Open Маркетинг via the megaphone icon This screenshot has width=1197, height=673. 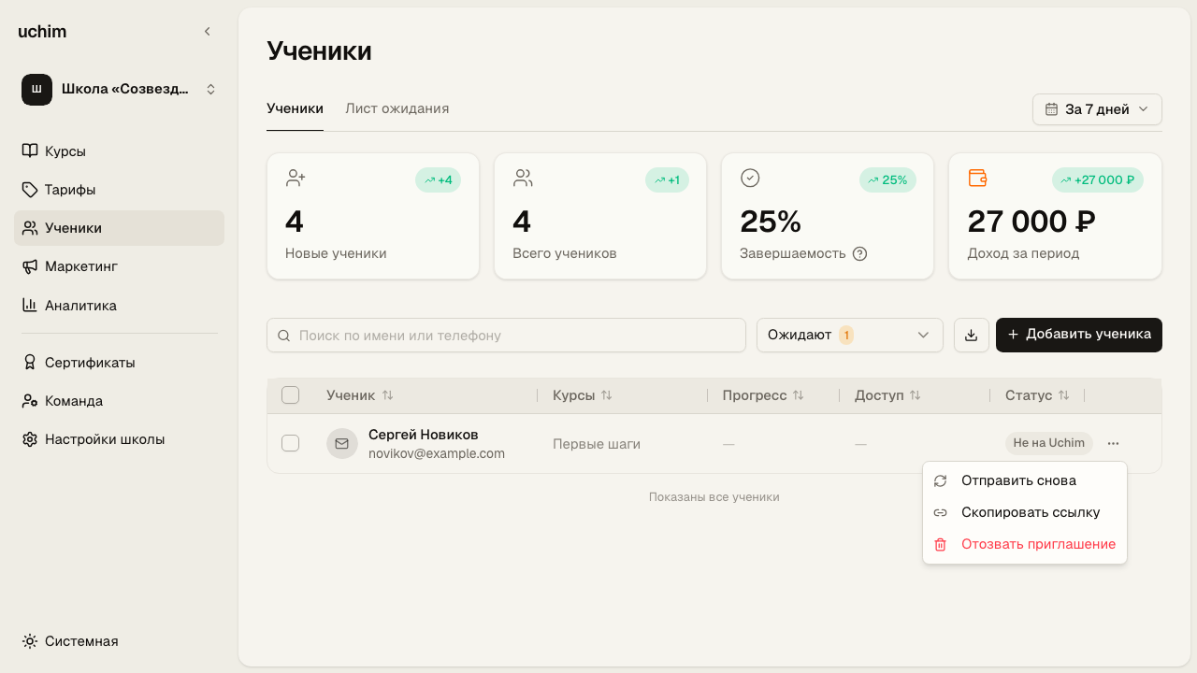(30, 266)
